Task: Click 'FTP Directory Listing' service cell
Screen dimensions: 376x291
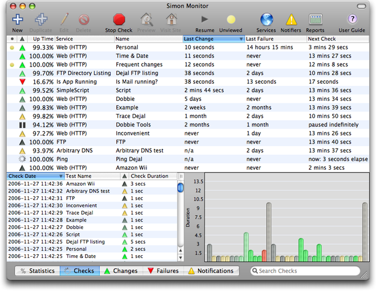Action: point(84,73)
